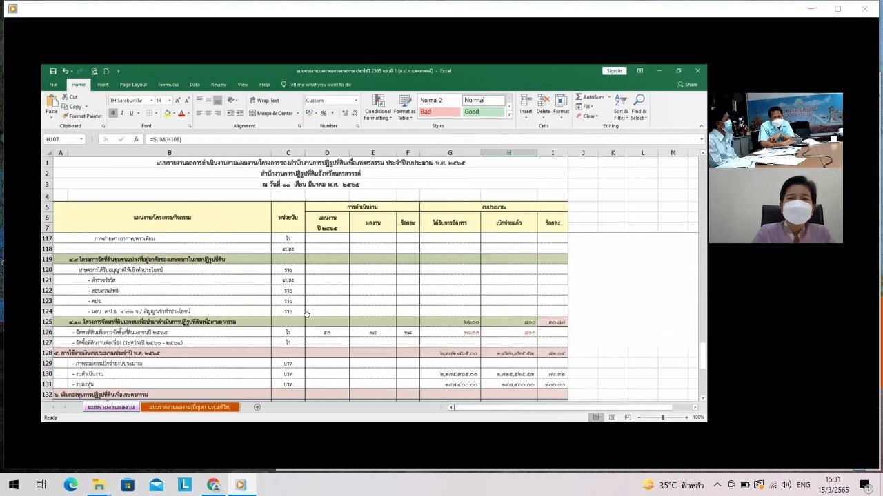Switch to Page Break Preview in status bar
883x496 pixels.
point(627,417)
